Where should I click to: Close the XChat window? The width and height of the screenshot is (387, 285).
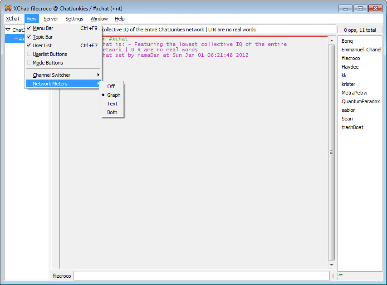tap(375, 9)
